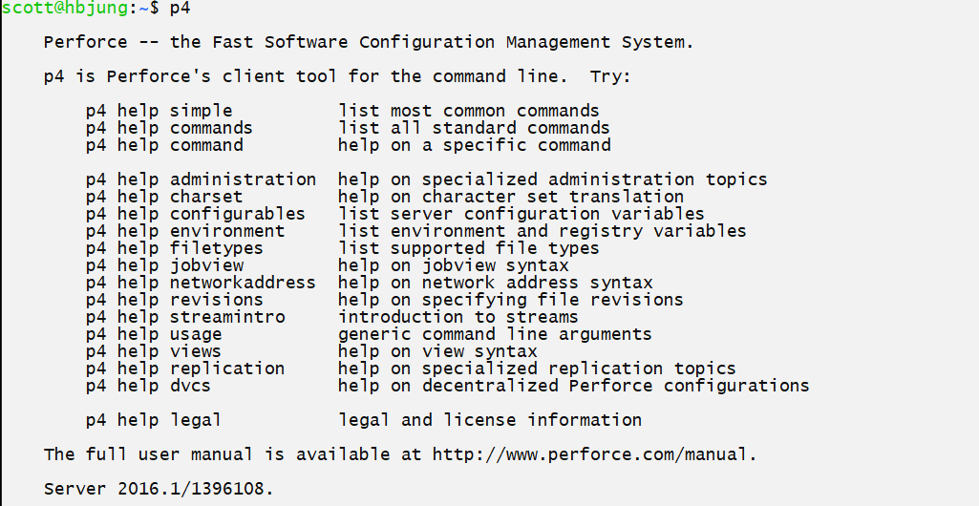
Task: Click 'p4 help commands' text
Action: pyautogui.click(x=169, y=128)
